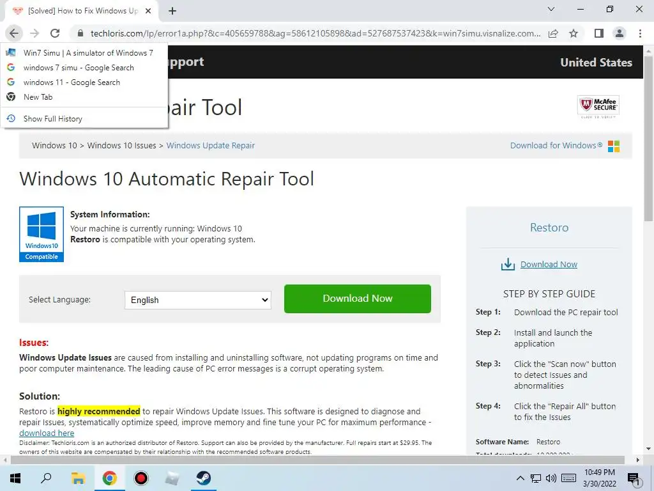Click the sidebar download arrow icon
Screen dimensions: 654x491
coord(508,264)
